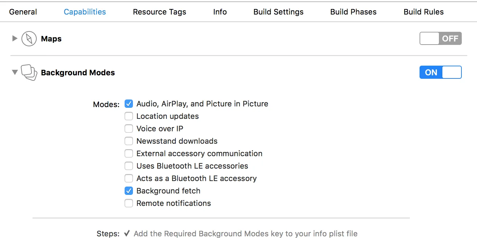The width and height of the screenshot is (477, 246).
Task: Switch to the Build Rules tab
Action: point(423,12)
